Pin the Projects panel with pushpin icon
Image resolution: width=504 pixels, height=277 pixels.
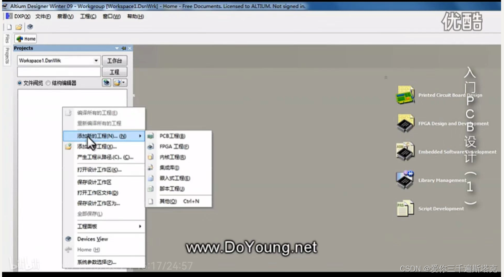[x=123, y=48]
